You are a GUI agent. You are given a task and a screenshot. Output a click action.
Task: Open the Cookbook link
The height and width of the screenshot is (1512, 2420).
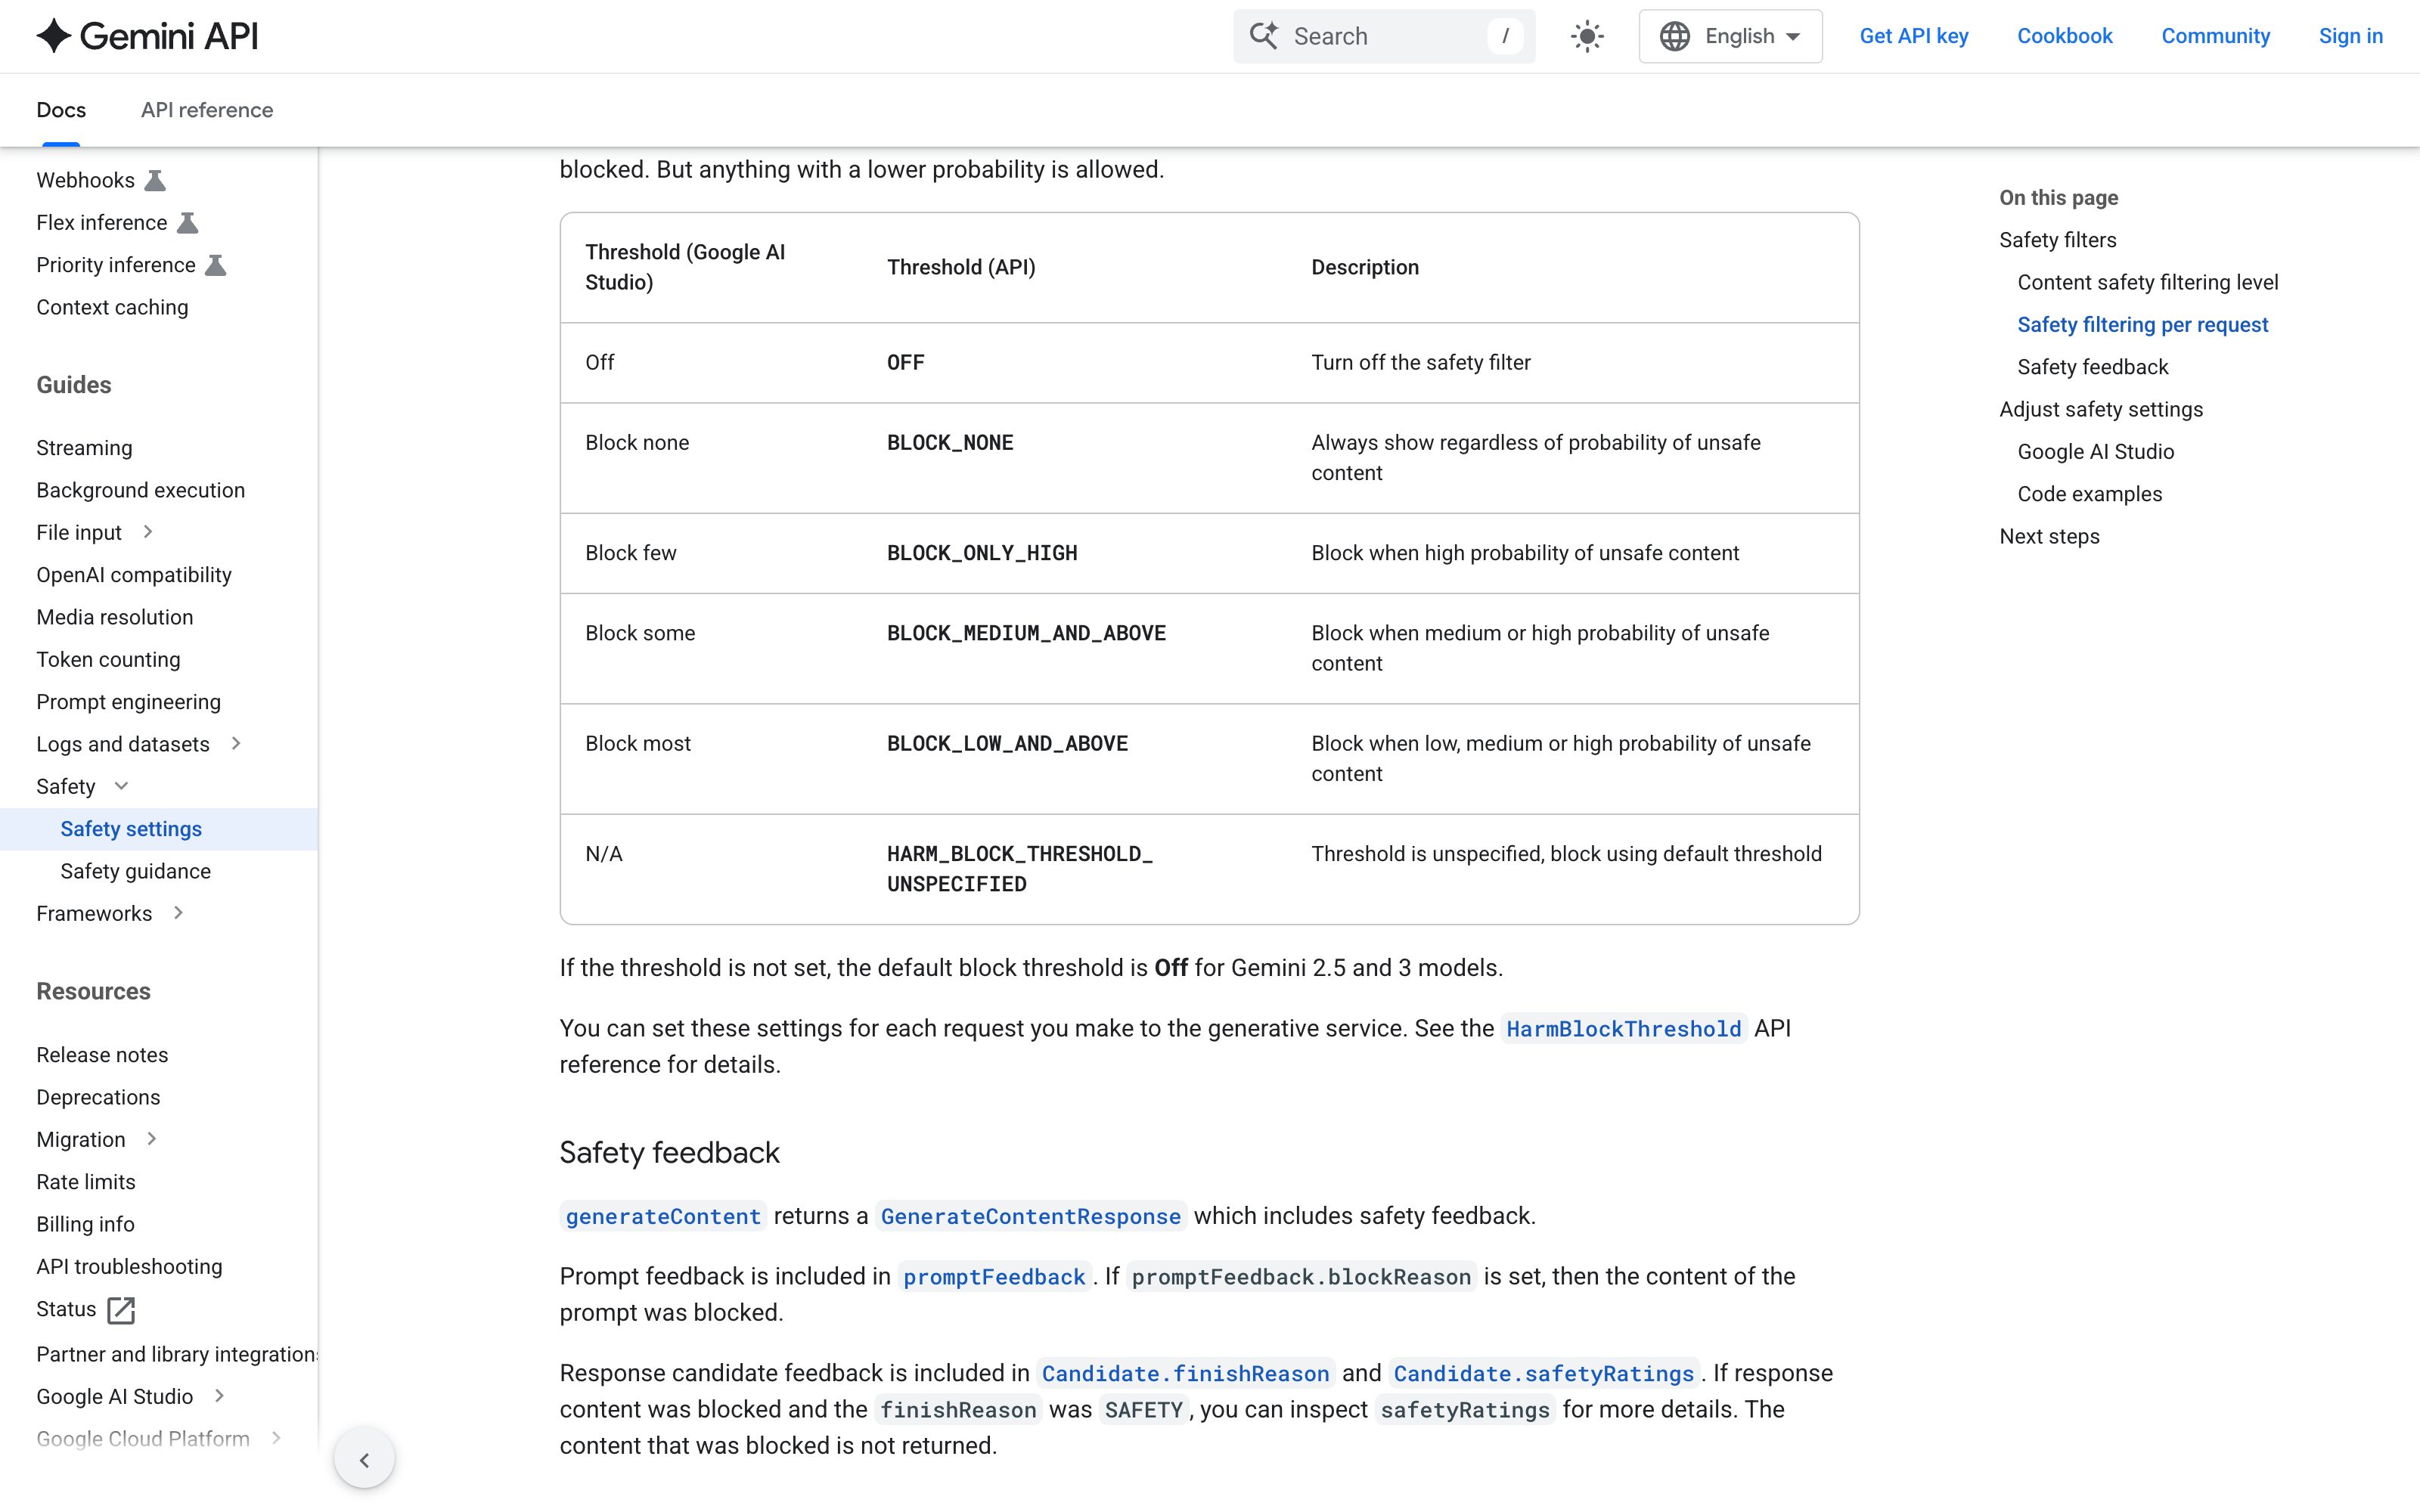click(2064, 36)
